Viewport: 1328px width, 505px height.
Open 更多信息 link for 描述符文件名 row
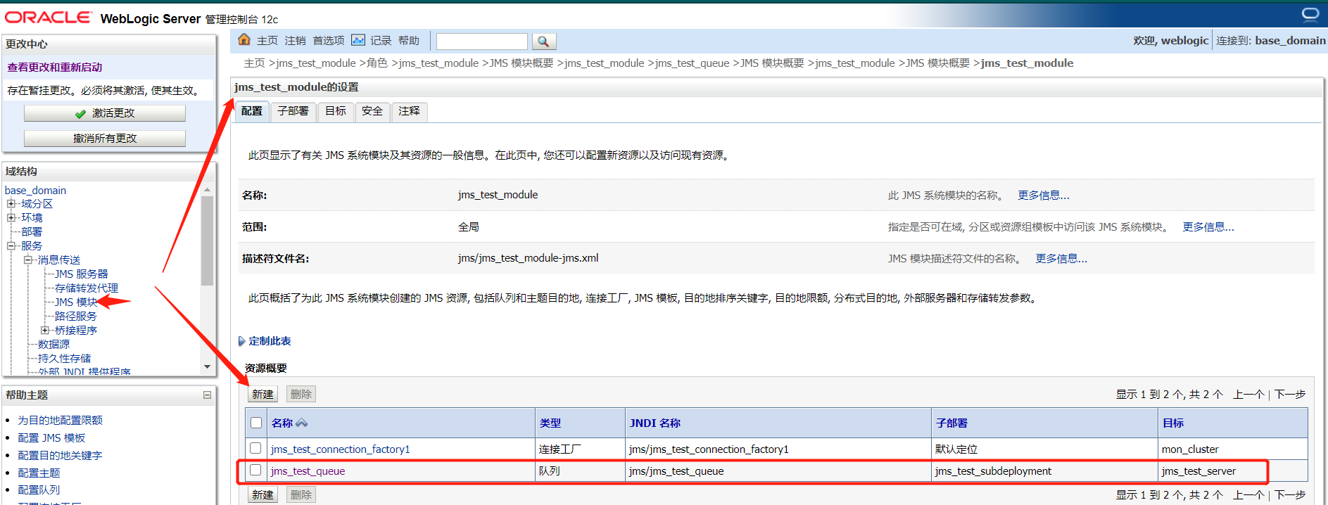(1061, 259)
